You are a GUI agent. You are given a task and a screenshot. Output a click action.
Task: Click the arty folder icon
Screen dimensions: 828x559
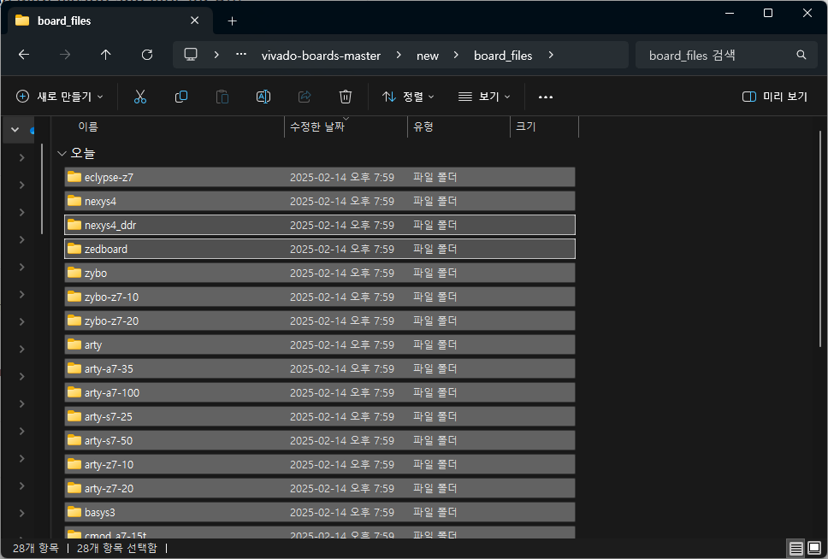coord(74,344)
